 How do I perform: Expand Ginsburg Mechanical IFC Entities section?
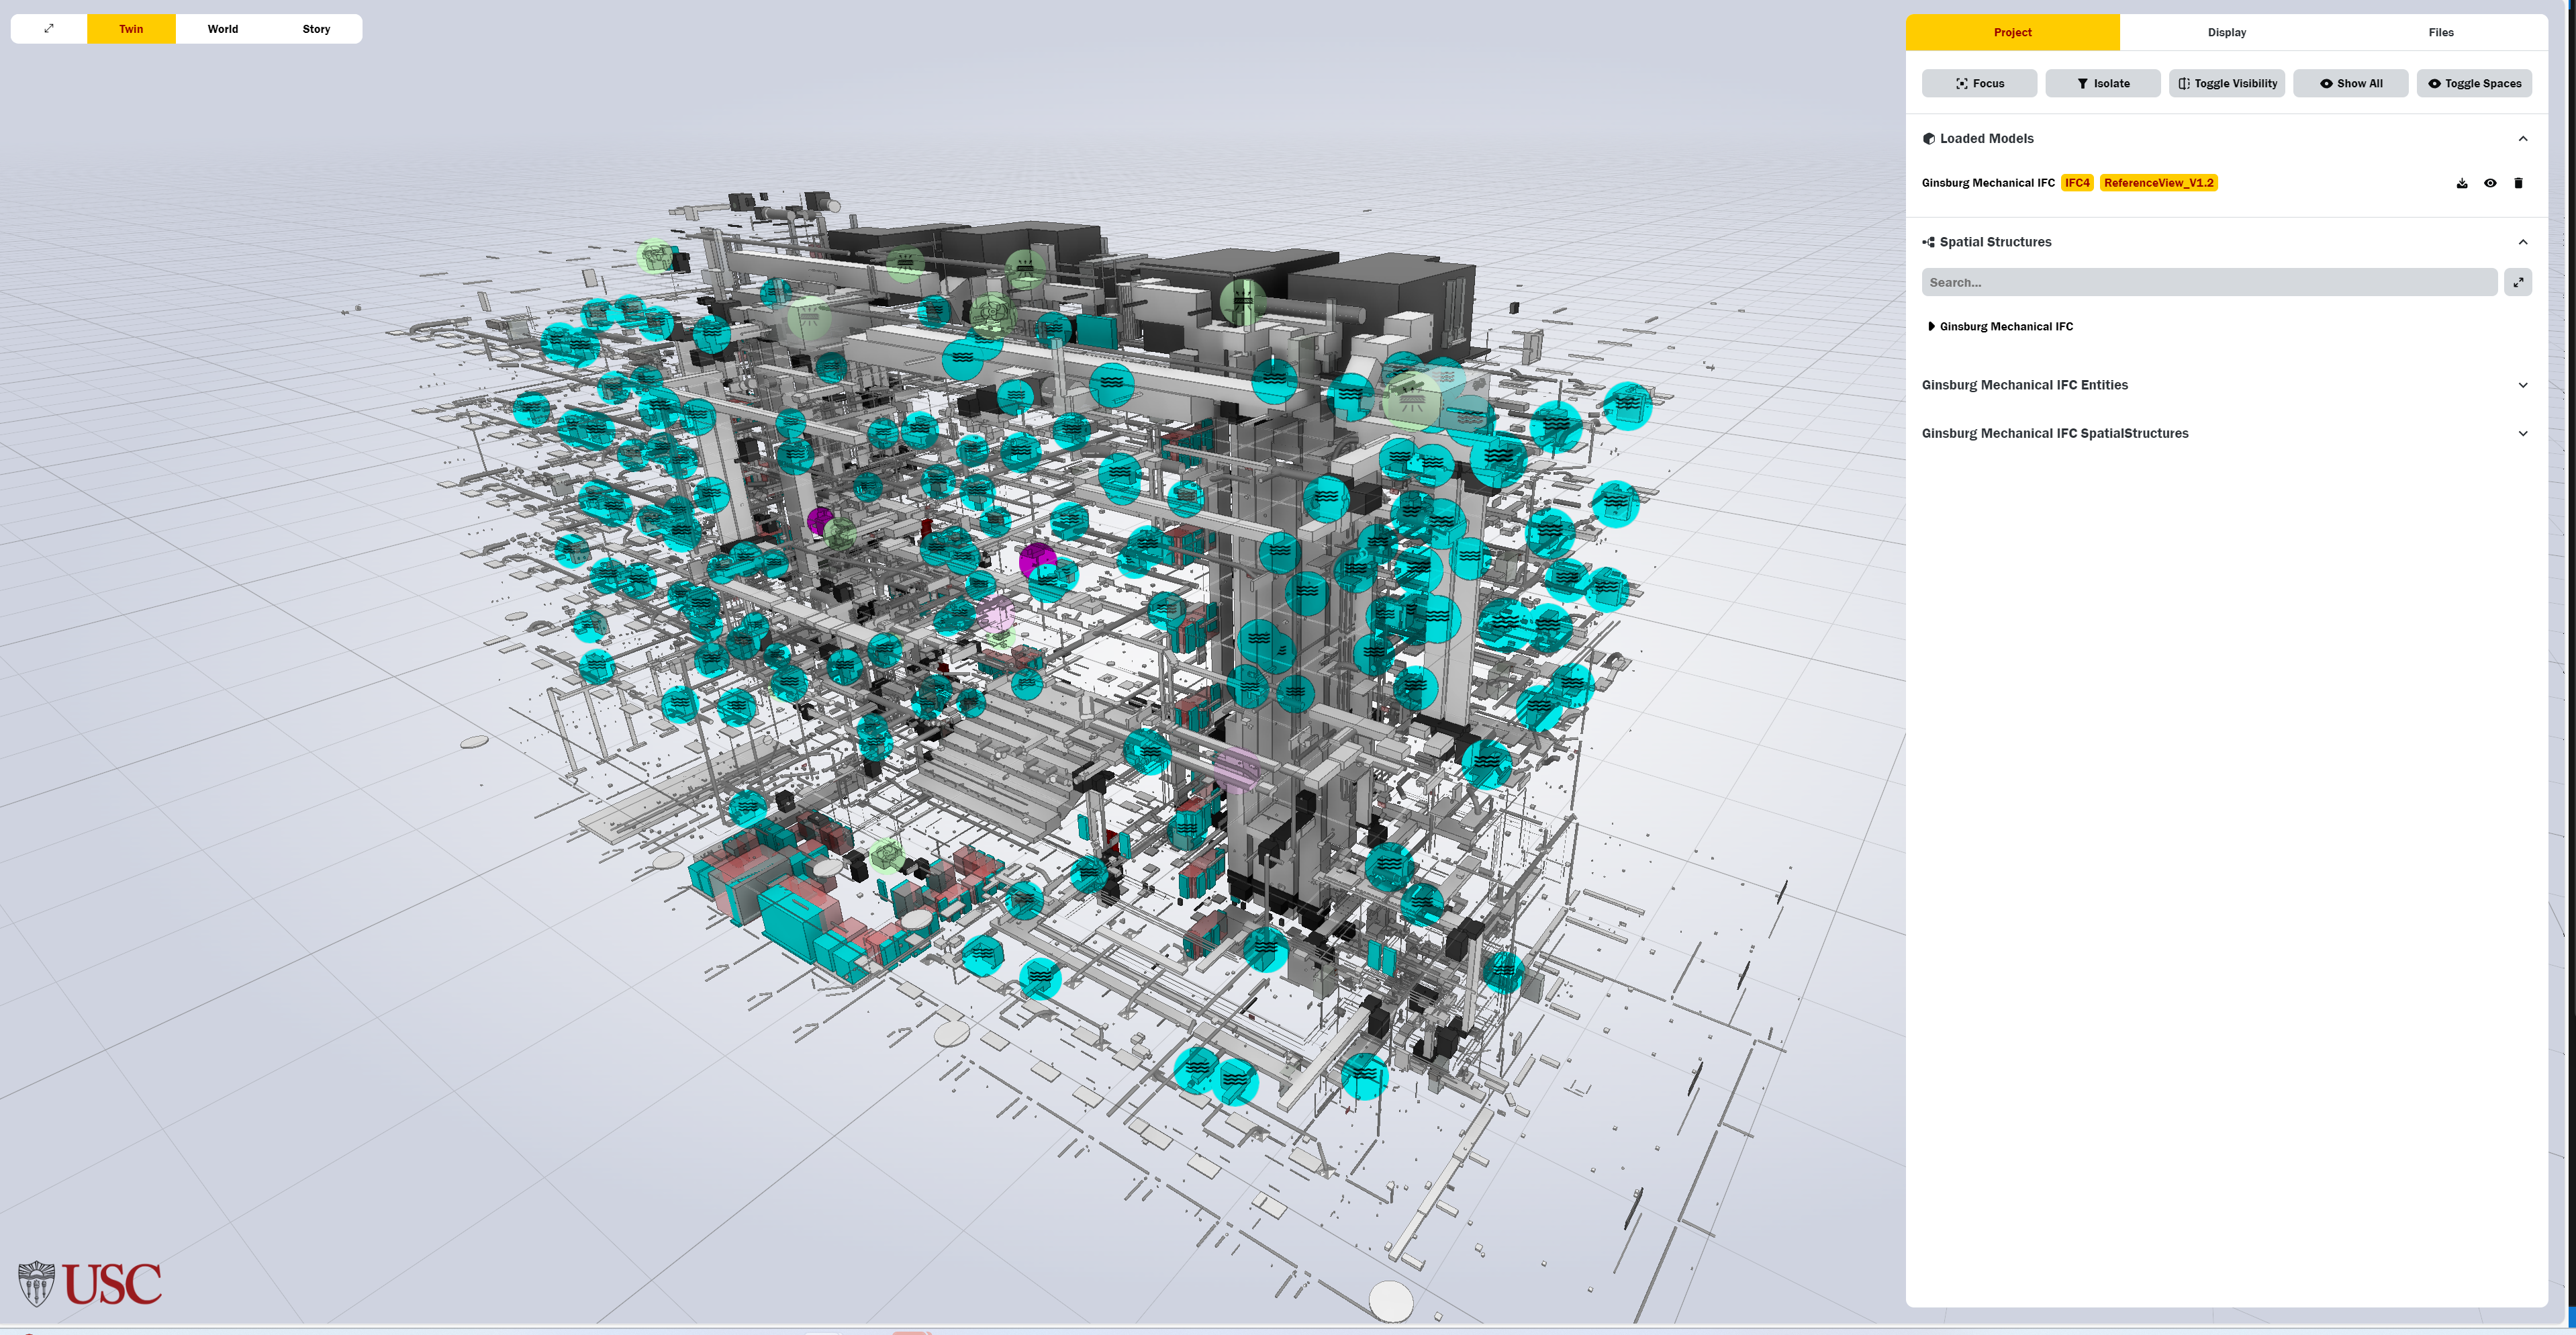click(x=2522, y=385)
